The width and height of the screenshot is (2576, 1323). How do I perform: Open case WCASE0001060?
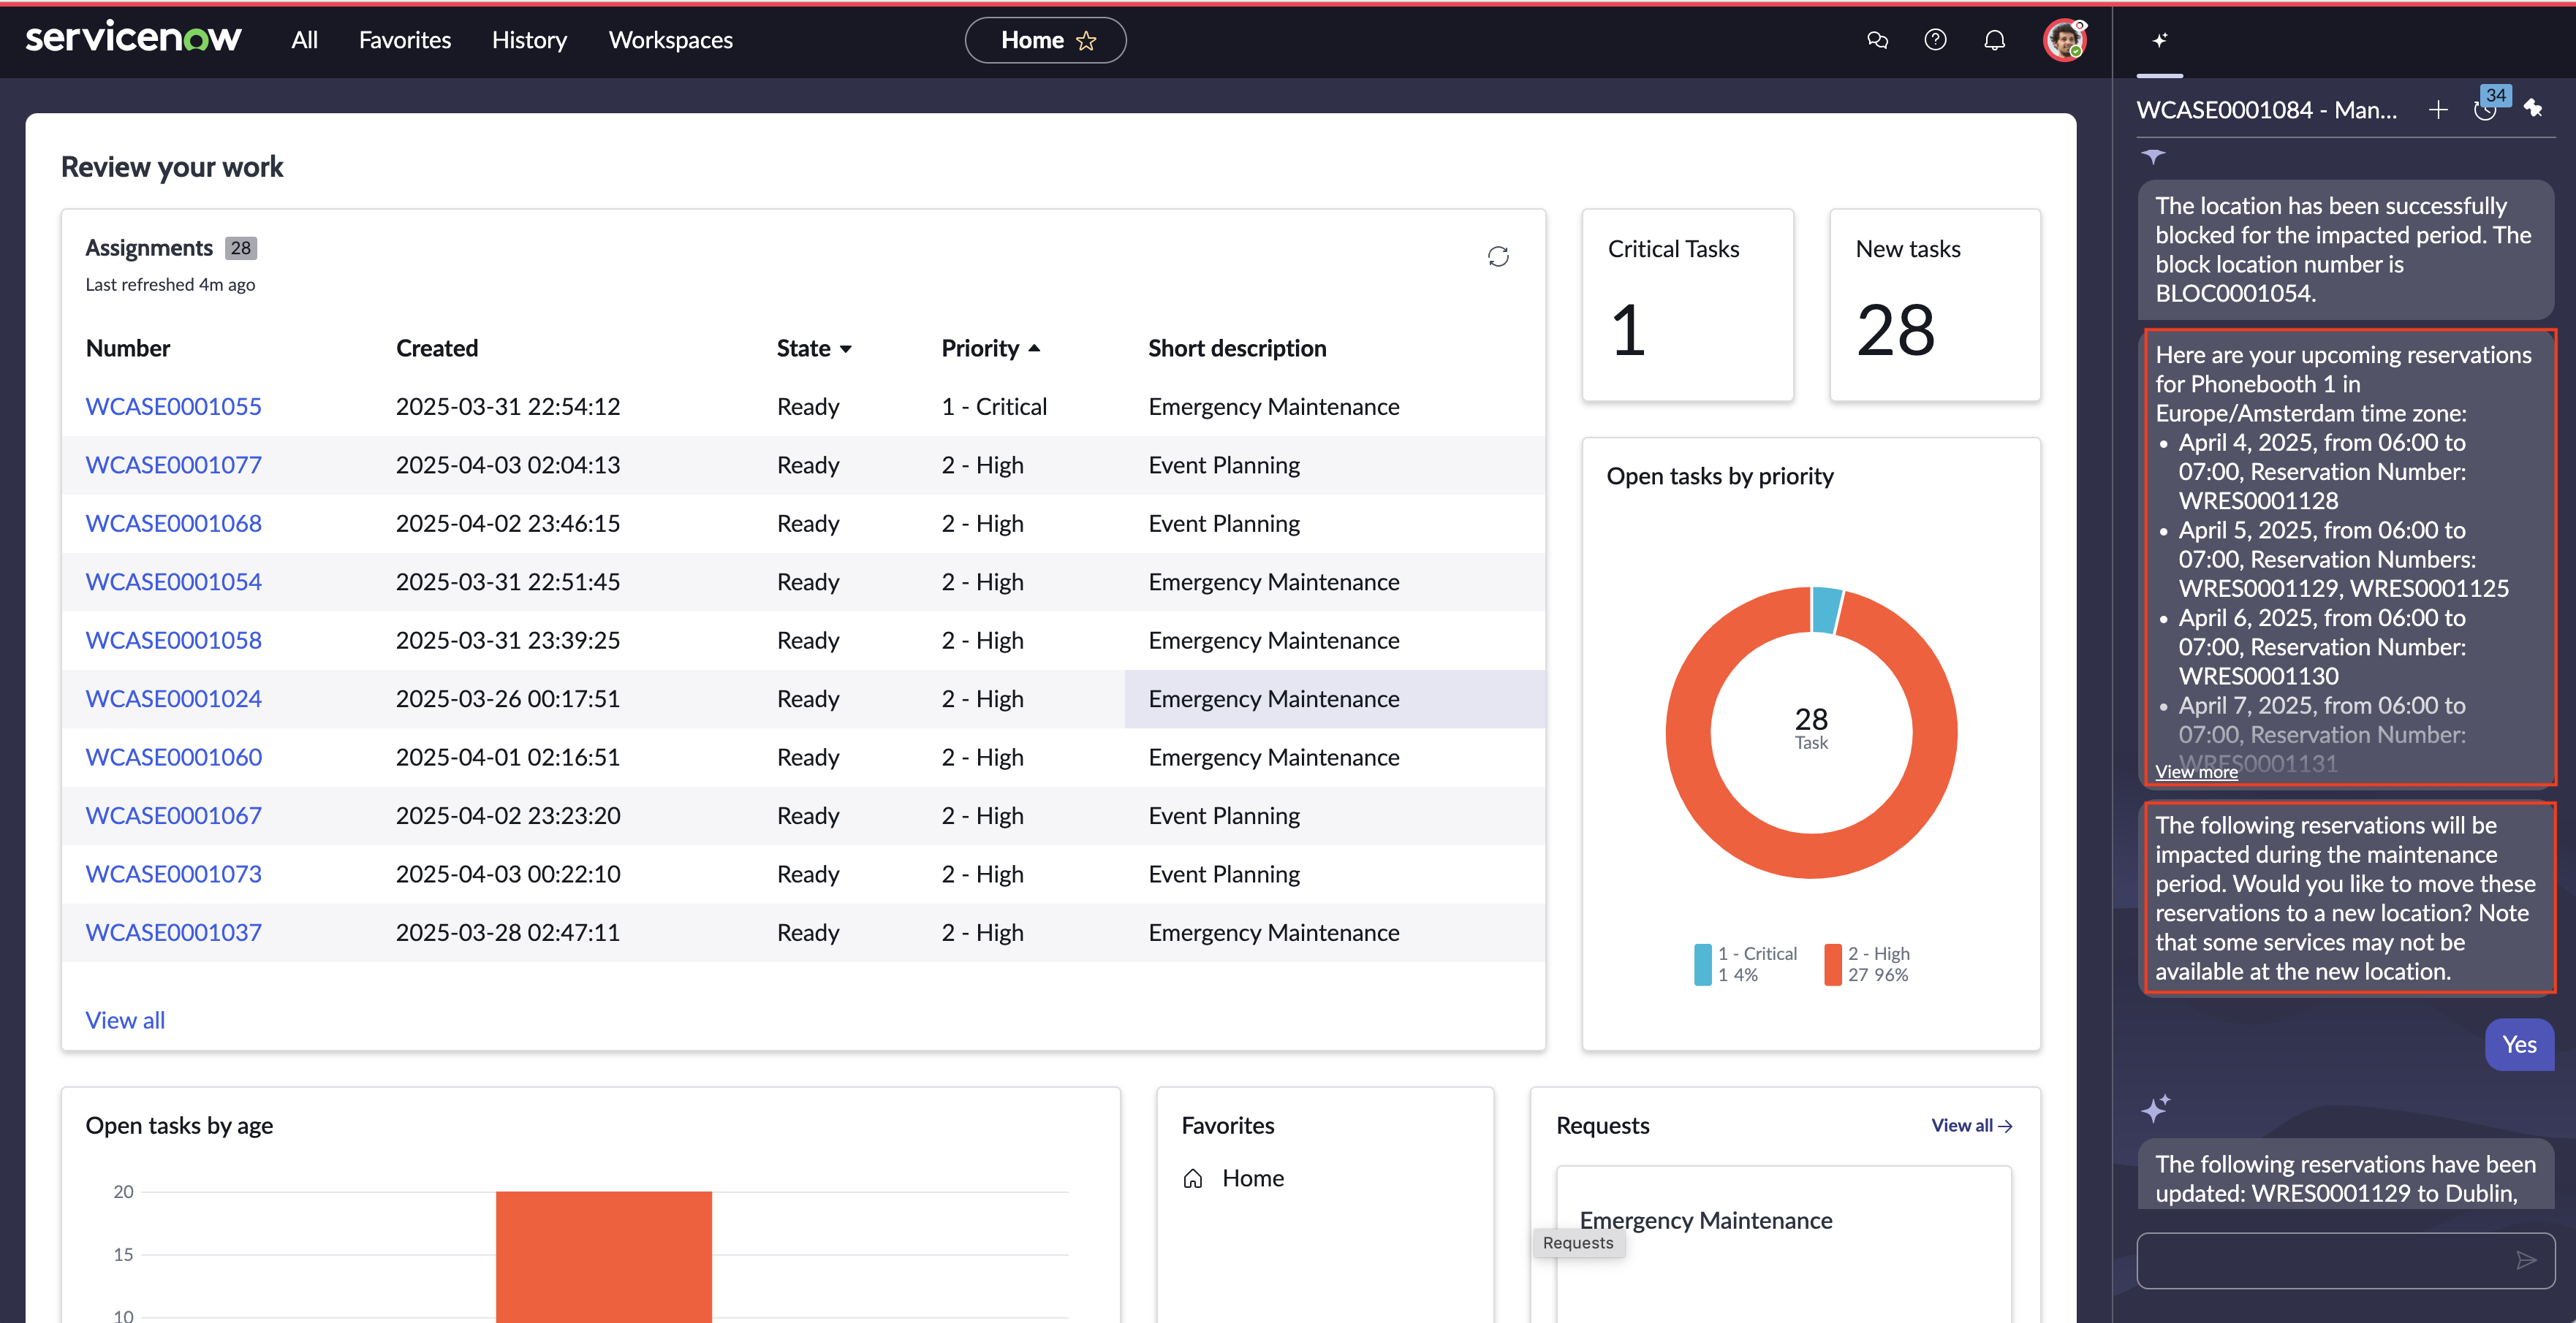[173, 758]
